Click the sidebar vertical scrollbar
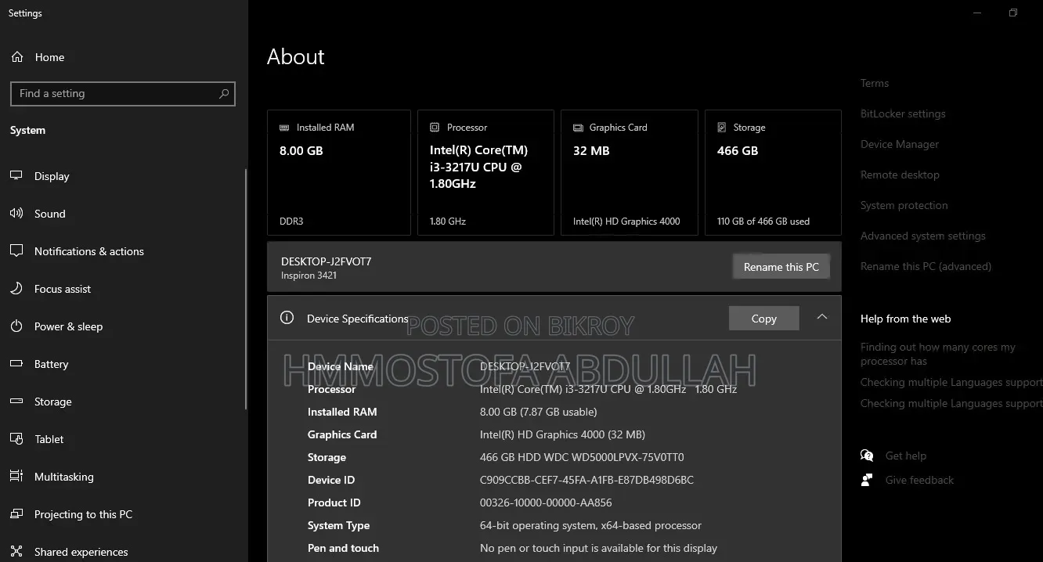Screen dimensions: 1043x562 pyautogui.click(x=247, y=290)
